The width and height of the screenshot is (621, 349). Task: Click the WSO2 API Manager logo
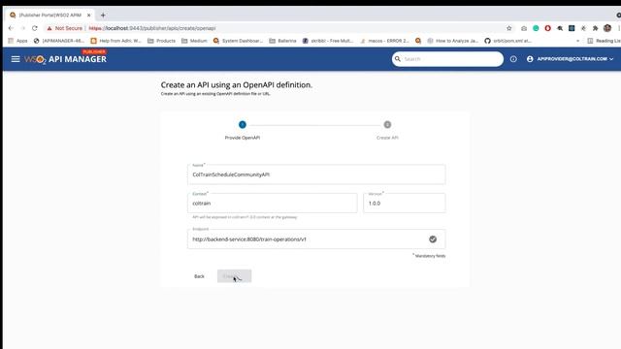(x=65, y=59)
